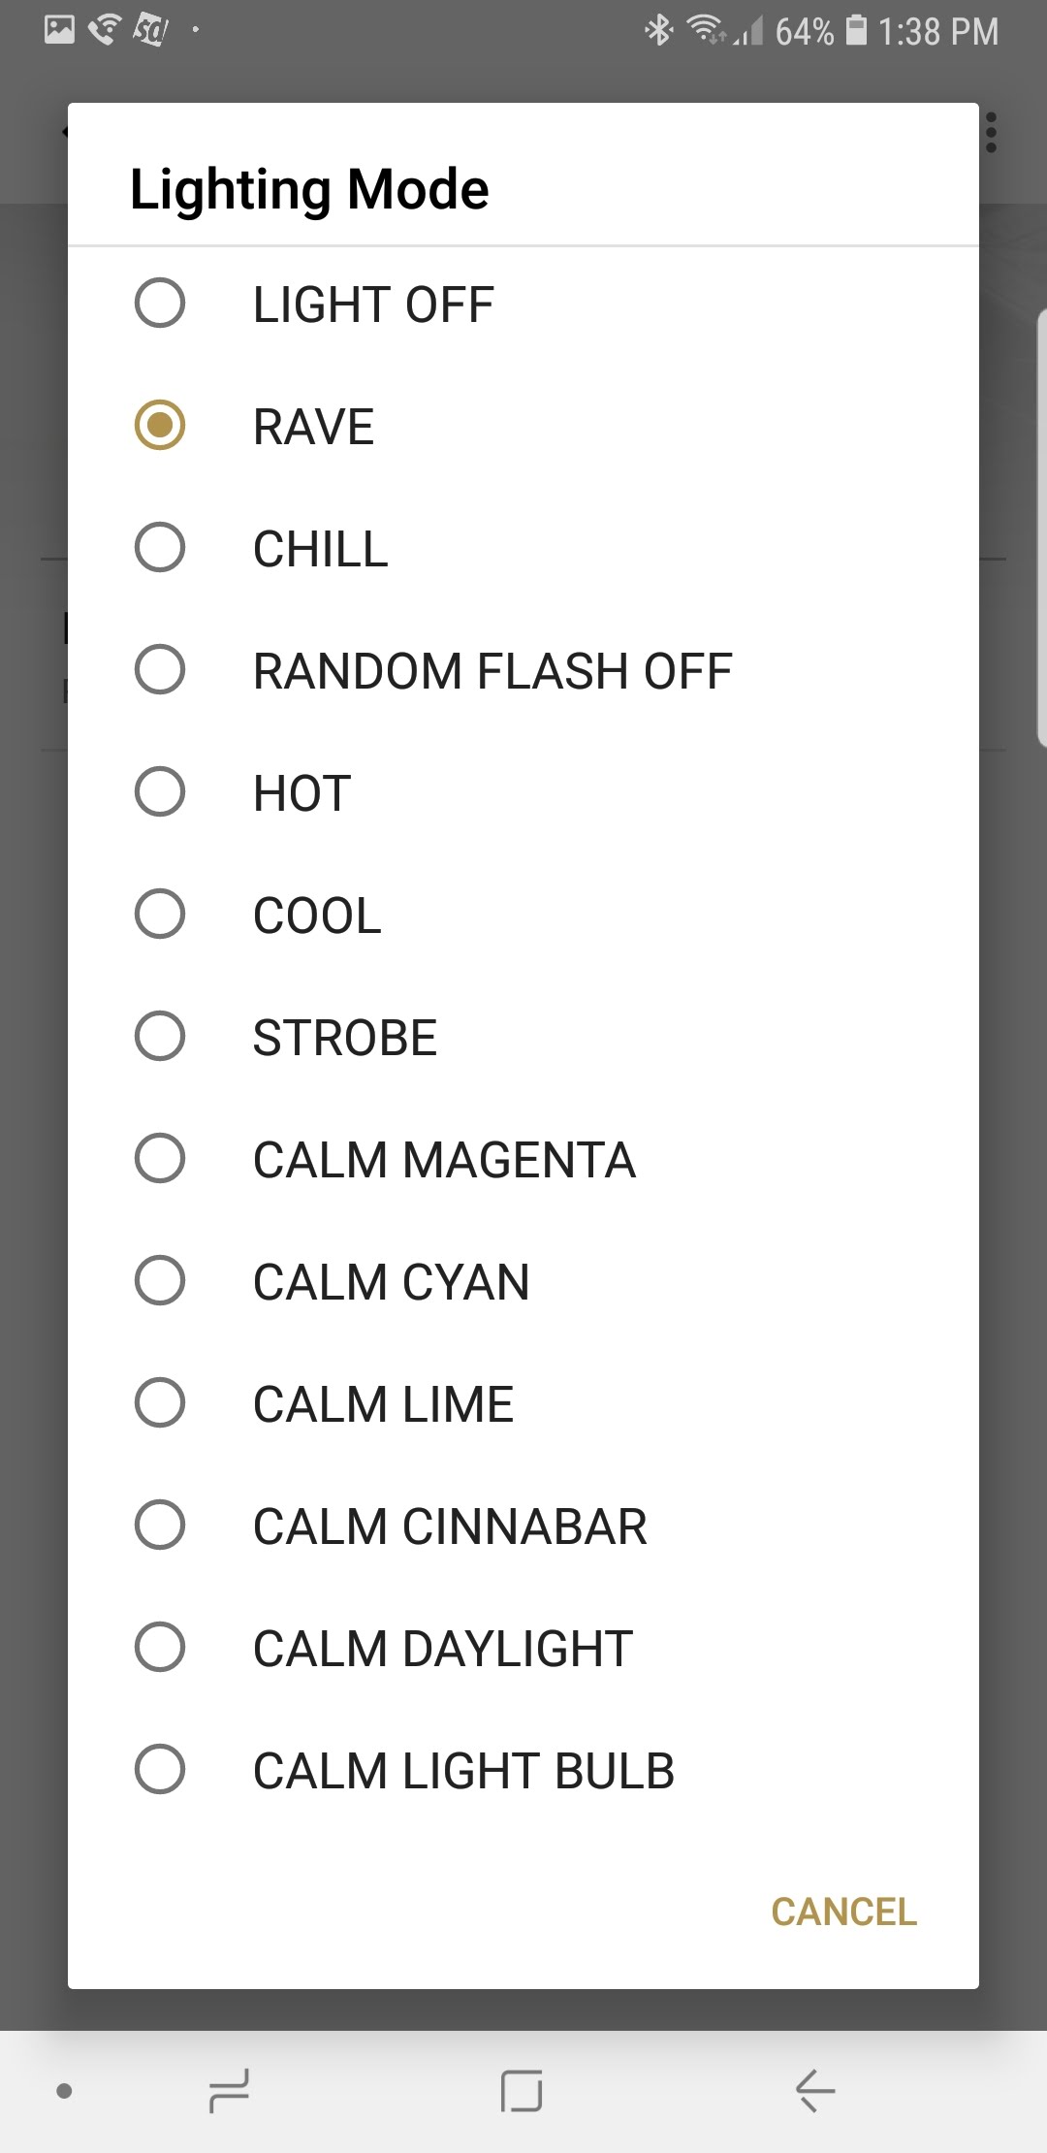Choose the CHILL lighting mode
1047x2153 pixels.
[160, 548]
